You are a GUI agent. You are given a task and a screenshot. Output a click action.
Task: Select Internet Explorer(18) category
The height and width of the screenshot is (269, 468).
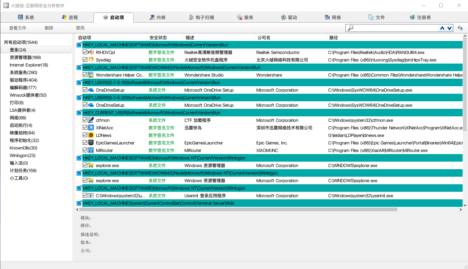[29, 65]
